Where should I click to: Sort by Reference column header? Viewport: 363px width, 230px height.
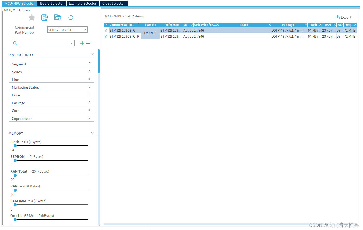click(x=172, y=25)
